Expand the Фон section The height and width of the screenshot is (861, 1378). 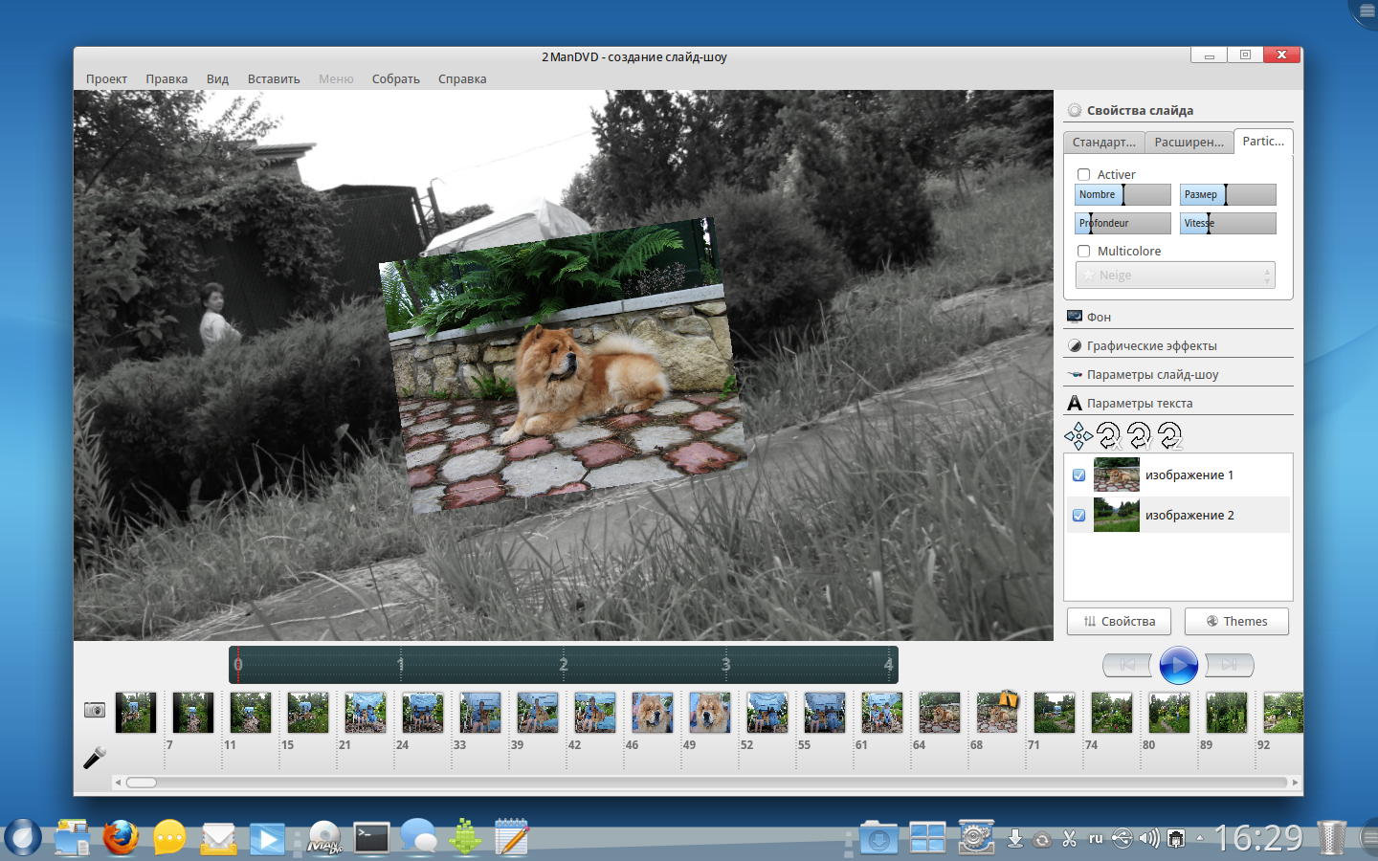click(1099, 317)
